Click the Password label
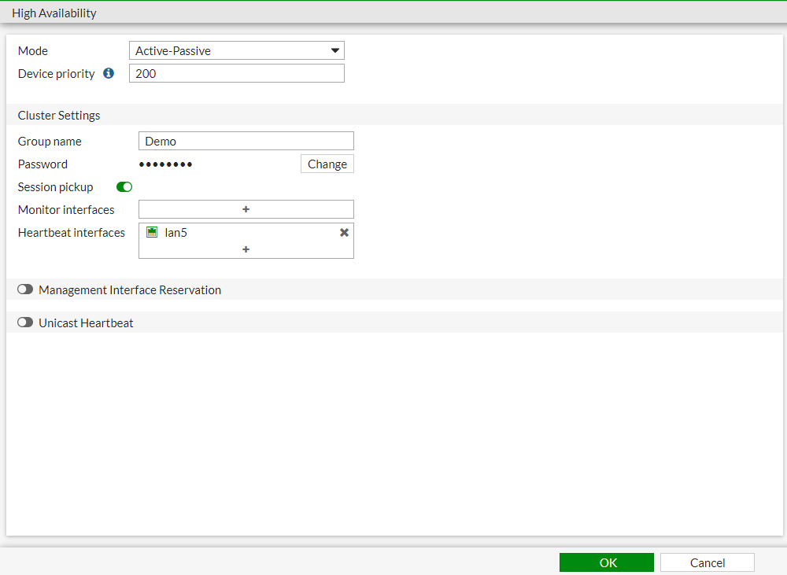The image size is (787, 575). tap(42, 164)
